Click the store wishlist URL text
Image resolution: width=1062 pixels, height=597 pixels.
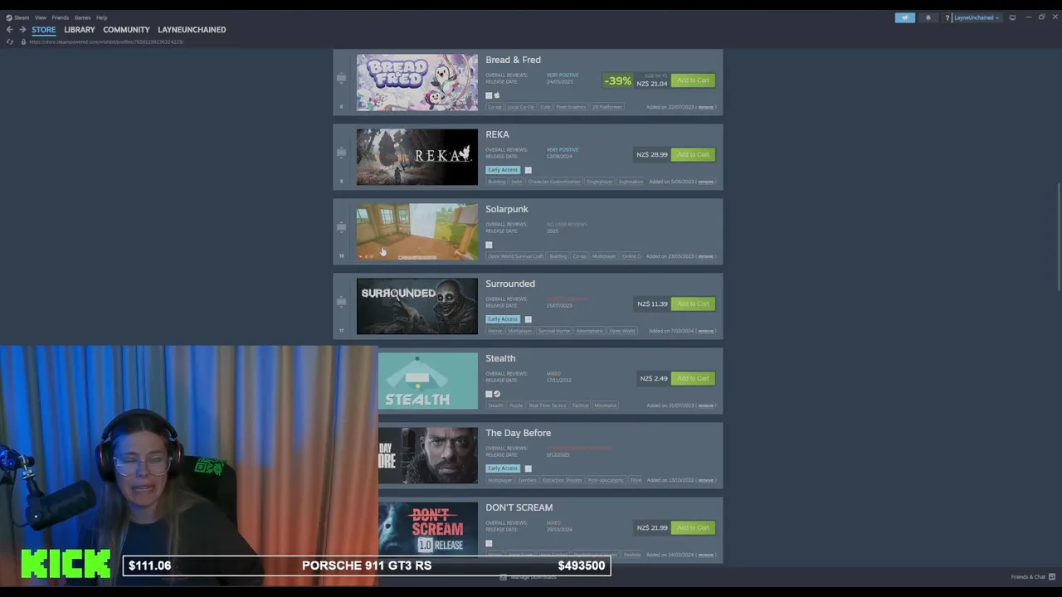coord(106,41)
